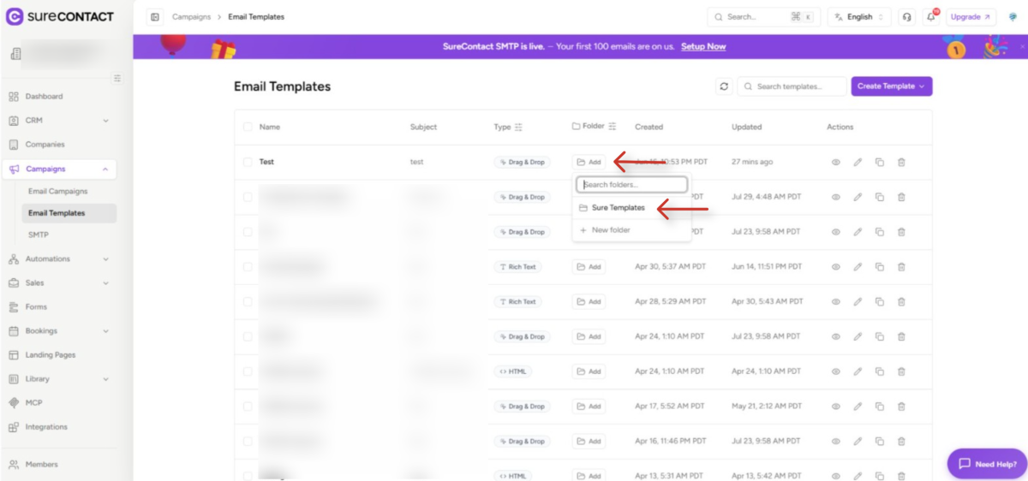1028x481 pixels.
Task: Click Campaigns in the breadcrumb
Action: pyautogui.click(x=191, y=17)
